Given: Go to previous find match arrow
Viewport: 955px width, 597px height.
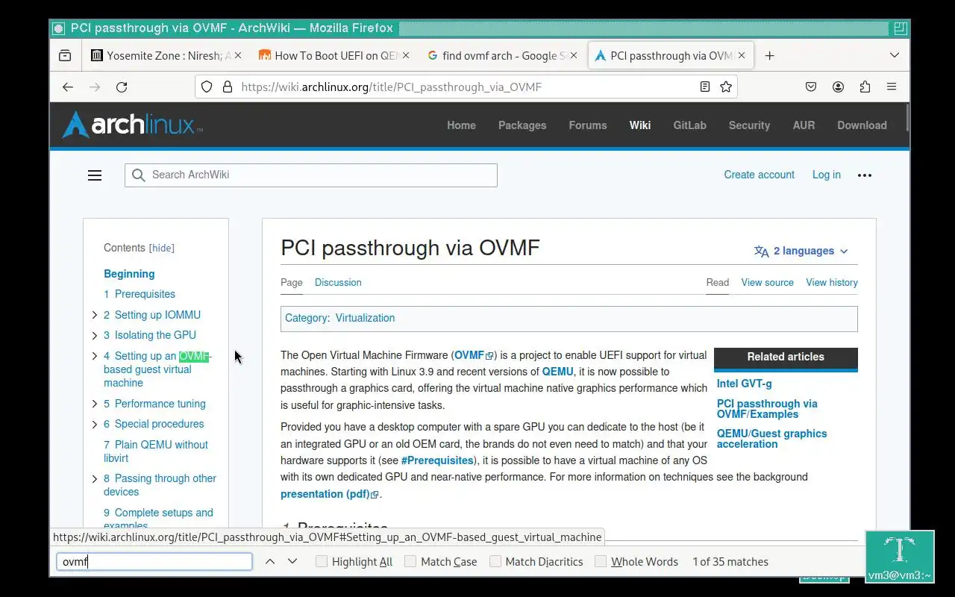Looking at the screenshot, I should [x=270, y=561].
